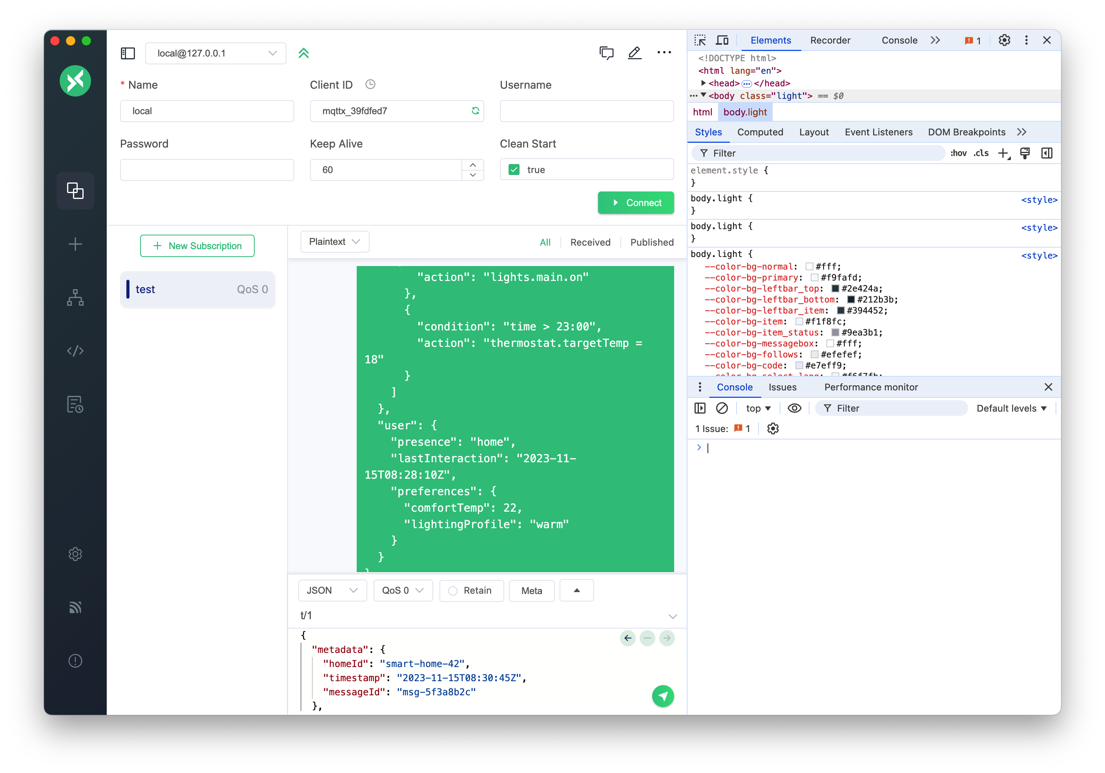Click the #2e424a leftbar_top color swatch
The height and width of the screenshot is (773, 1105).
(x=835, y=289)
